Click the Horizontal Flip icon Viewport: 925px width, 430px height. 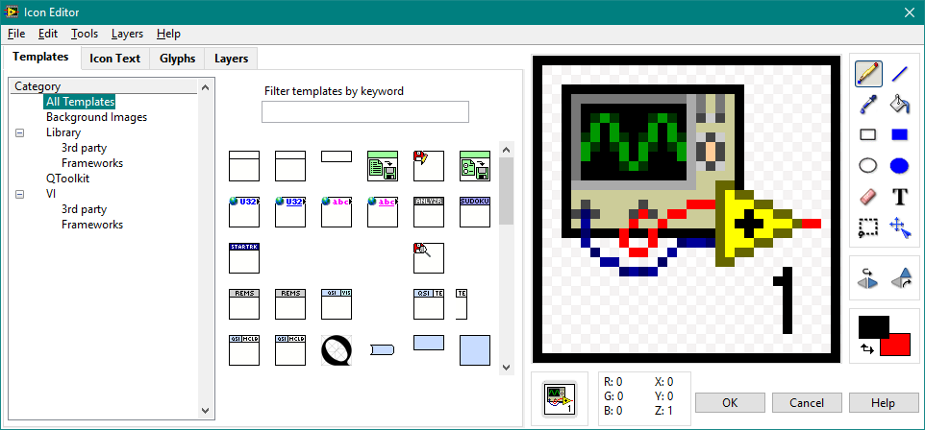point(868,278)
